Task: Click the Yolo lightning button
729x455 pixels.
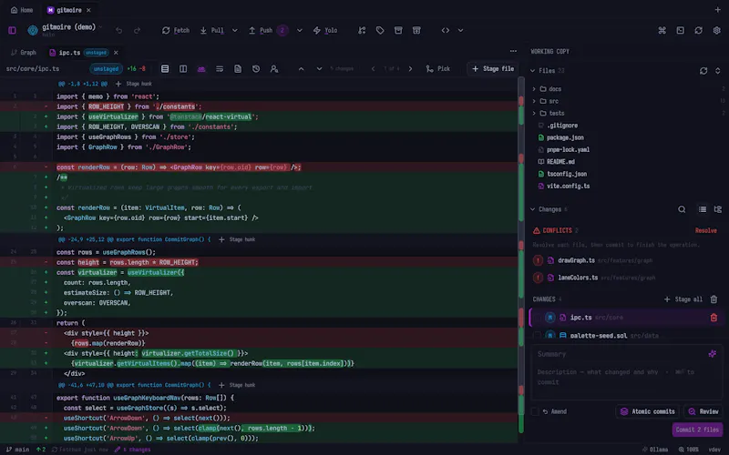Action: click(x=325, y=30)
